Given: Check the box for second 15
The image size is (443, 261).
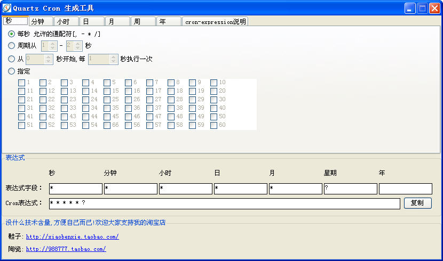Looking at the screenshot, I should 107,91.
